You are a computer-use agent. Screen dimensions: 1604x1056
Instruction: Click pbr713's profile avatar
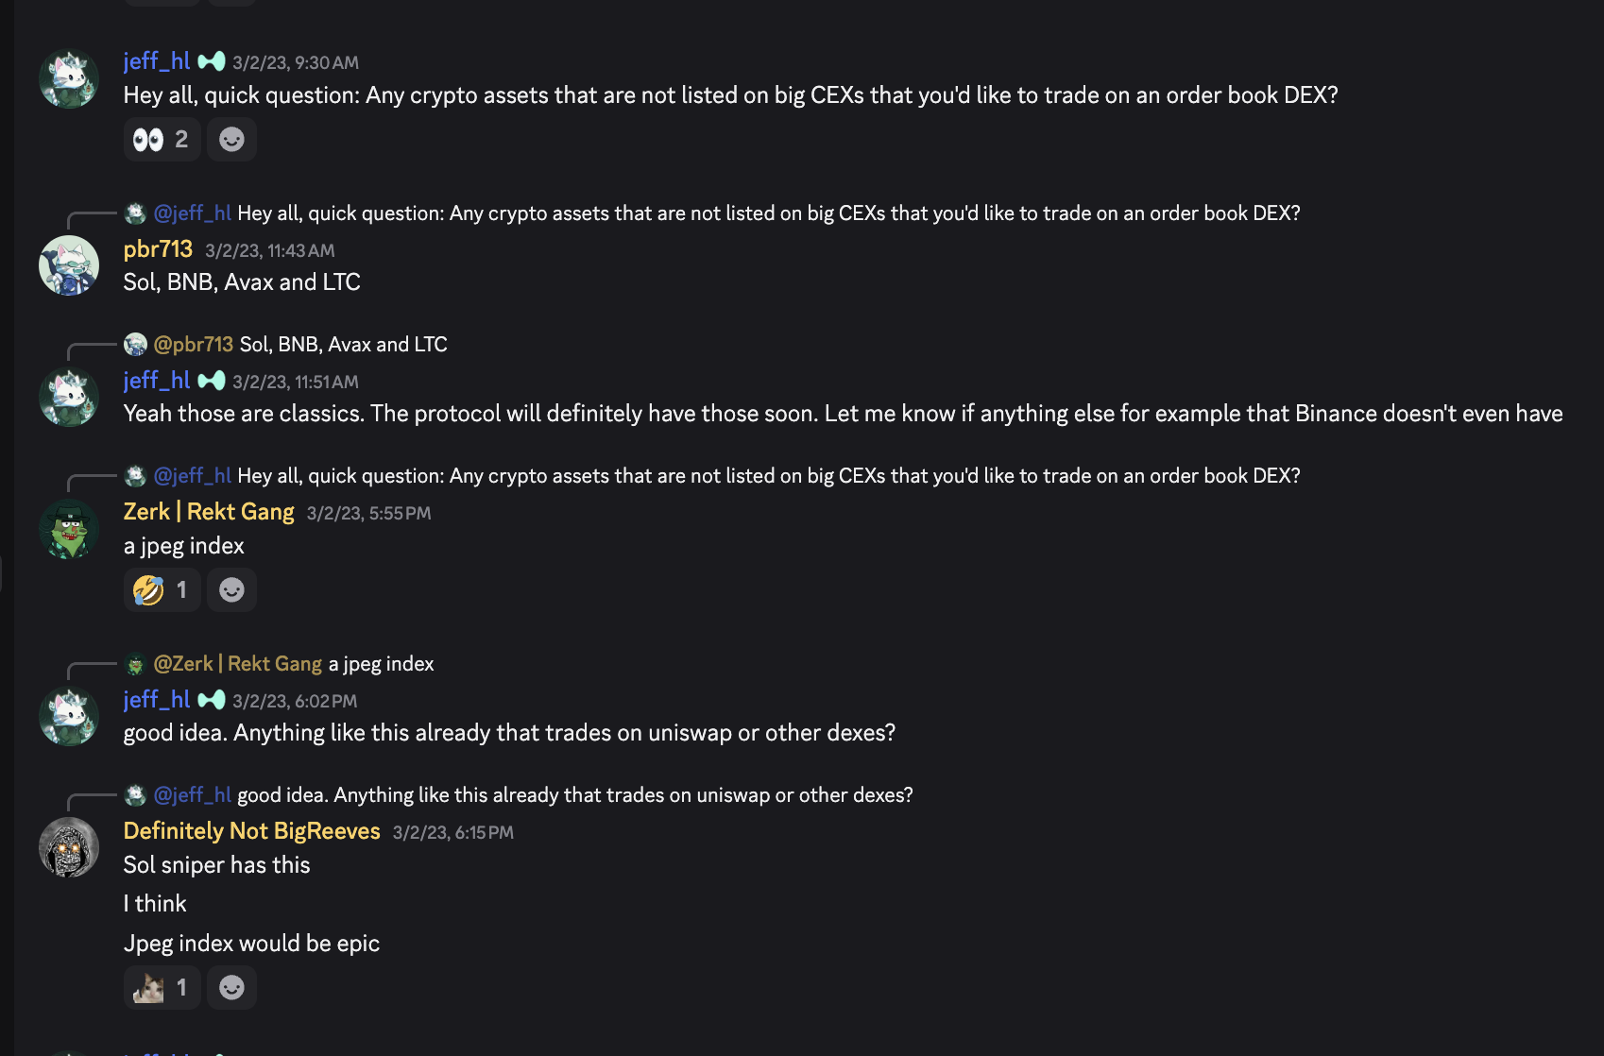click(x=69, y=265)
